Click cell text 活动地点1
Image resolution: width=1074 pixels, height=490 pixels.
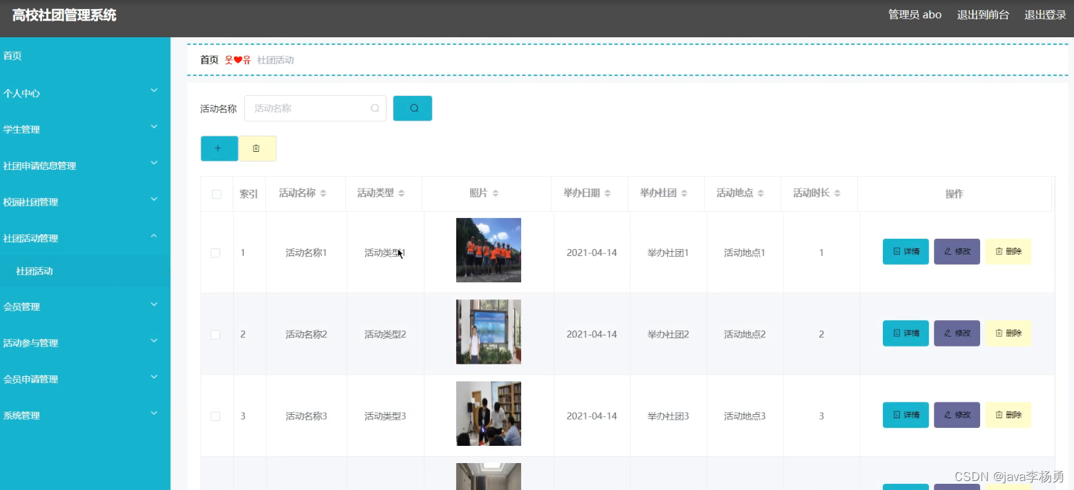click(745, 253)
